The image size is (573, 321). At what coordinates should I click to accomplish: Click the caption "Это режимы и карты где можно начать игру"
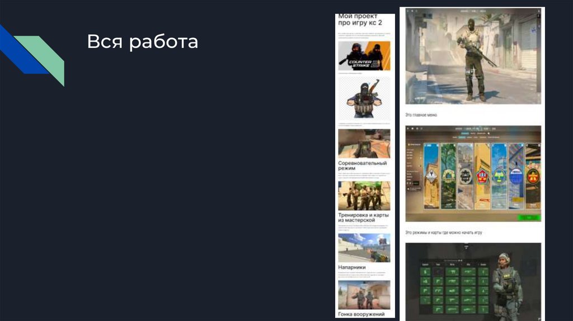point(444,232)
